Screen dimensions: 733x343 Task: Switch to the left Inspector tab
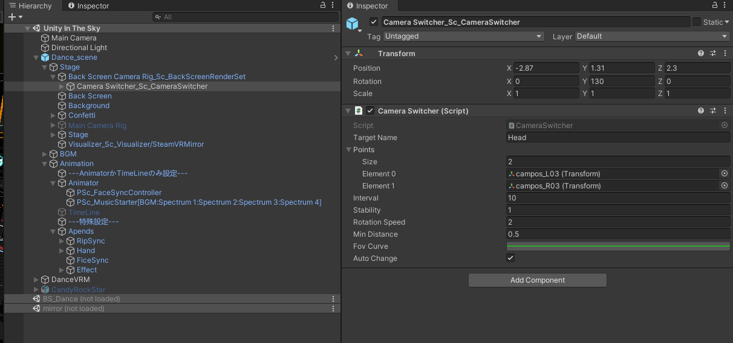click(88, 6)
